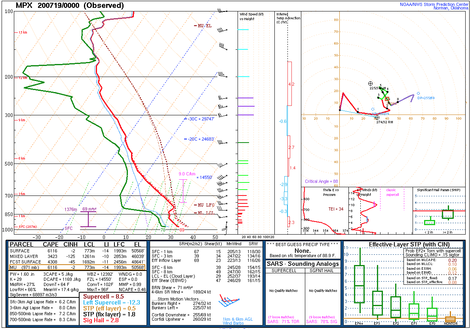Click the "BRN Shear" row
The height and width of the screenshot is (329, 470).
click(x=172, y=288)
